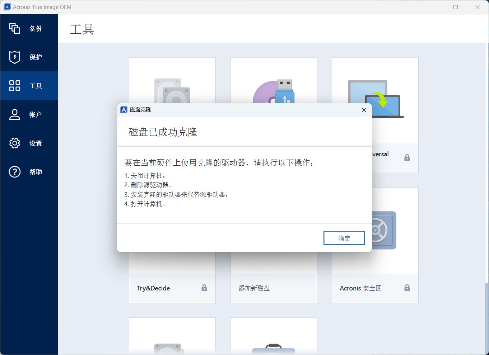Click the Acronis app icon in title bar
This screenshot has height=355, width=489.
[x=7, y=7]
